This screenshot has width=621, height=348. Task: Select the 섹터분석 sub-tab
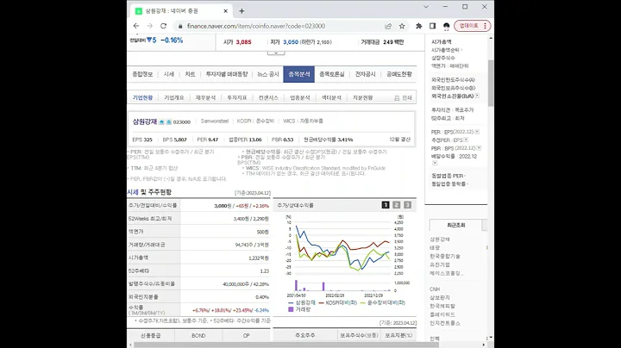[x=331, y=97]
